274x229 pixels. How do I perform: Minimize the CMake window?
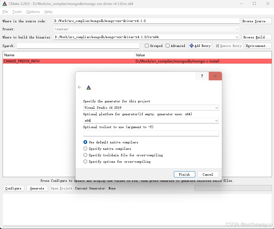point(241,4)
